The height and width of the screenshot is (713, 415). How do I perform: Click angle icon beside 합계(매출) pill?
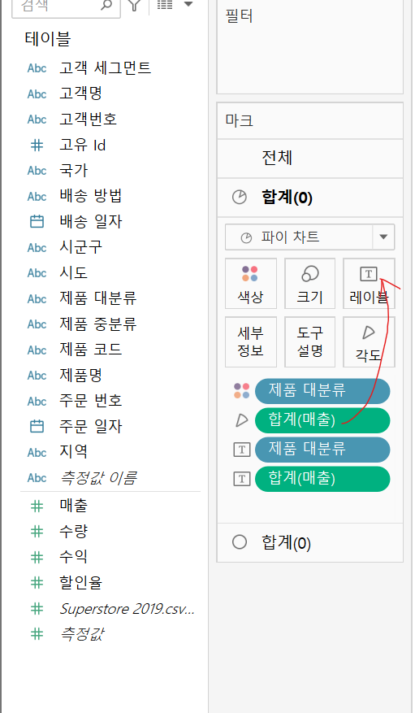pyautogui.click(x=241, y=420)
